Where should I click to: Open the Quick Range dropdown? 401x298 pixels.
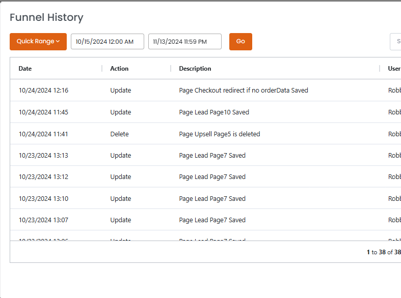pos(38,42)
